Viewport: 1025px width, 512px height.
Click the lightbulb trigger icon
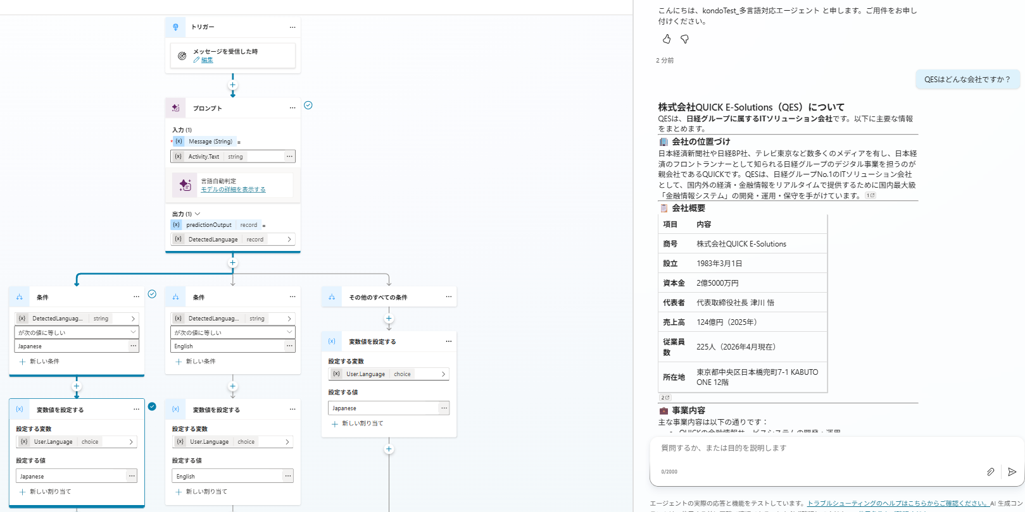coord(176,27)
